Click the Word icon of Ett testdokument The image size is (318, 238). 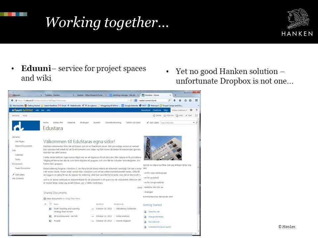(x=50, y=216)
